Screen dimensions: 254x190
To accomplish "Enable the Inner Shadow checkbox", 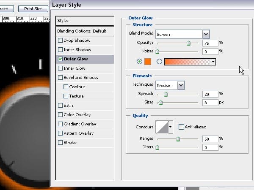I will tap(60, 49).
